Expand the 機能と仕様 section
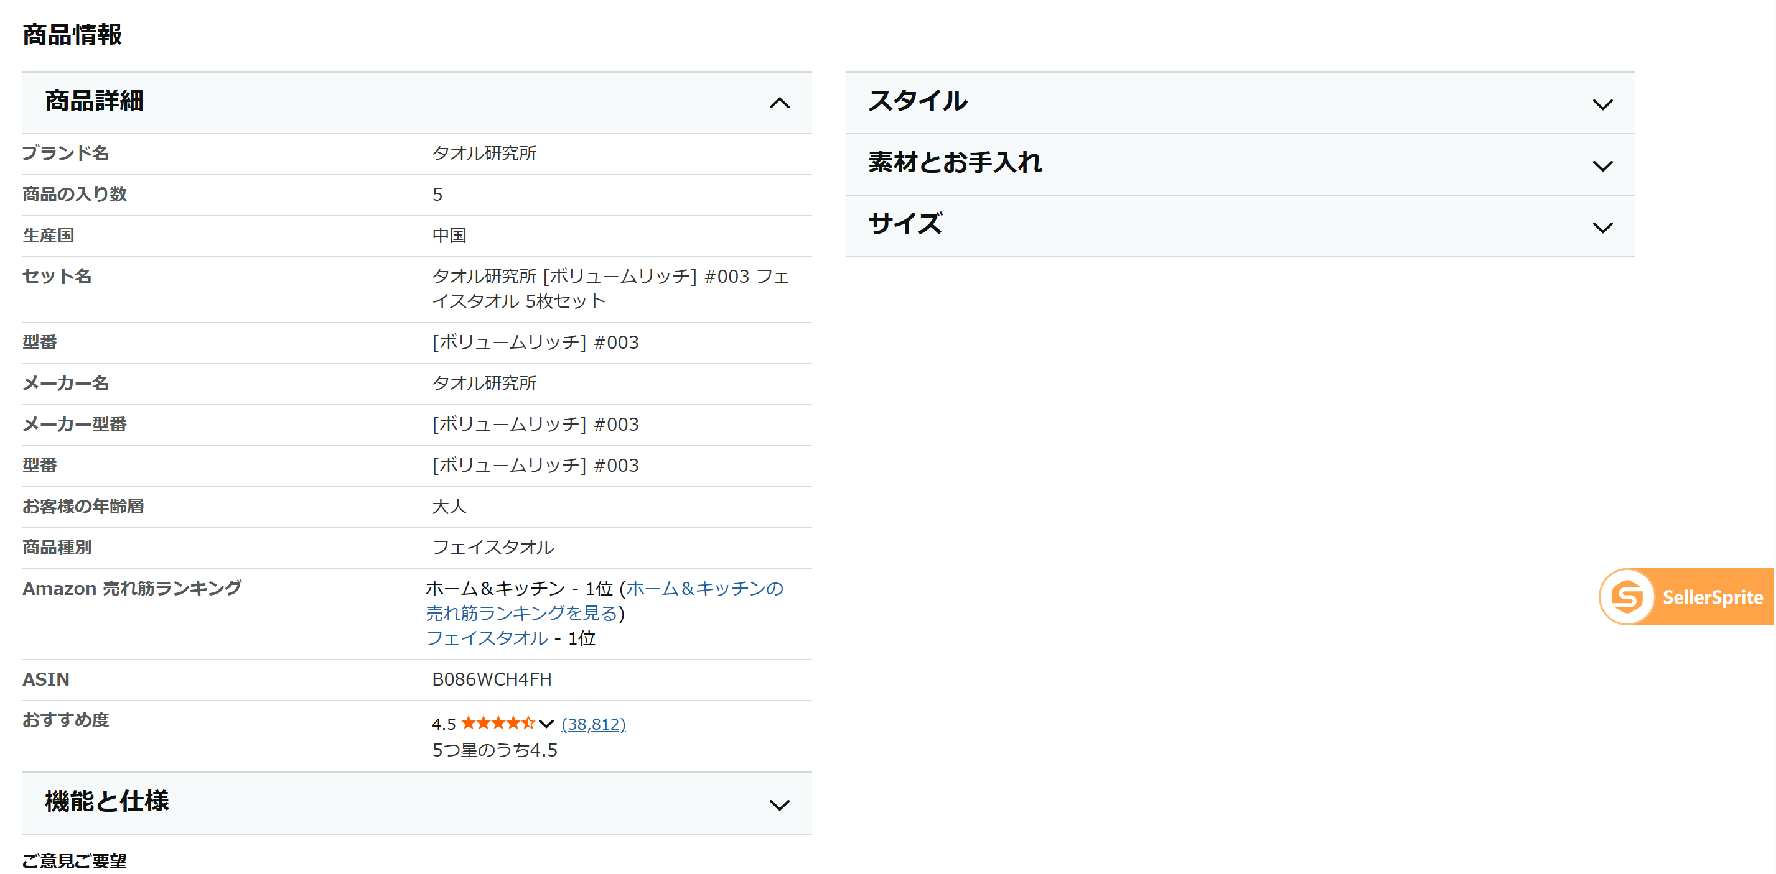 click(x=416, y=803)
